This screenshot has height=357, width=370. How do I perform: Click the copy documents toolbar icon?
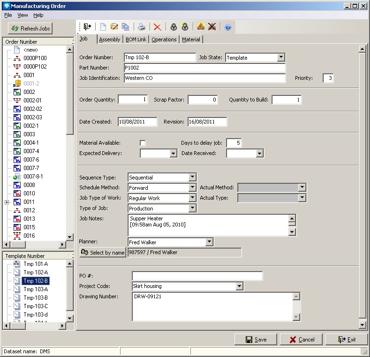[125, 27]
